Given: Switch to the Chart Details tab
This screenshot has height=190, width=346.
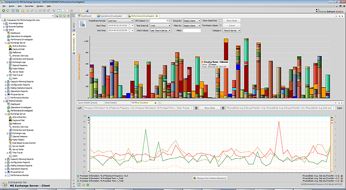Looking at the screenshot, I should click(111, 103).
